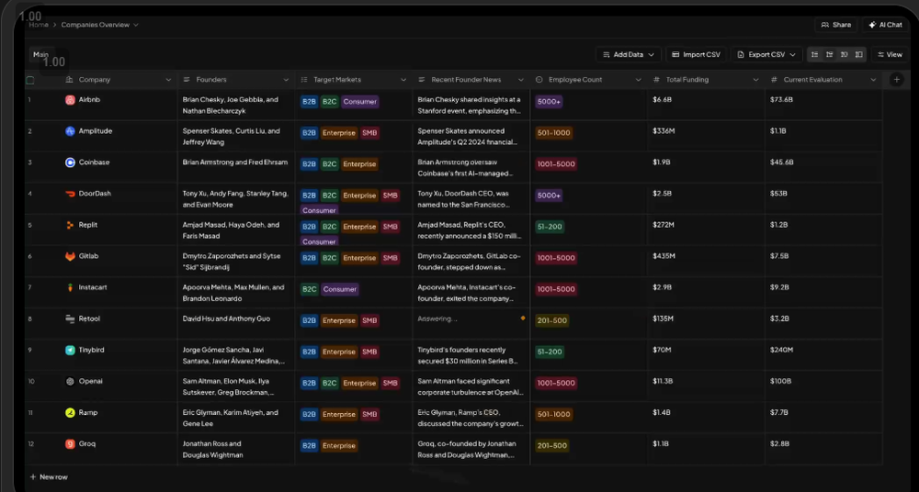
Task: Select the first row-height icon in toolbar
Action: [814, 54]
